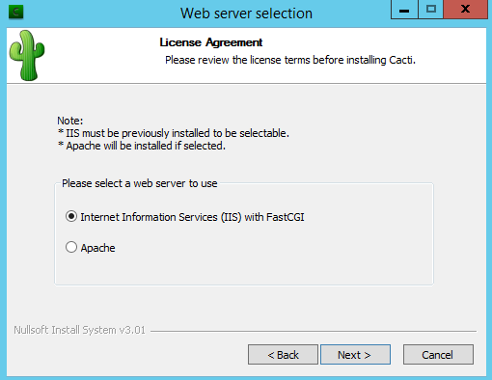
Task: Click the green installer icon in title bar
Action: tap(15, 13)
